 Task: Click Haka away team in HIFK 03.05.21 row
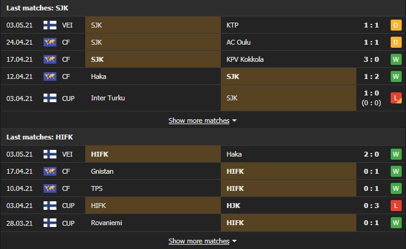234,154
